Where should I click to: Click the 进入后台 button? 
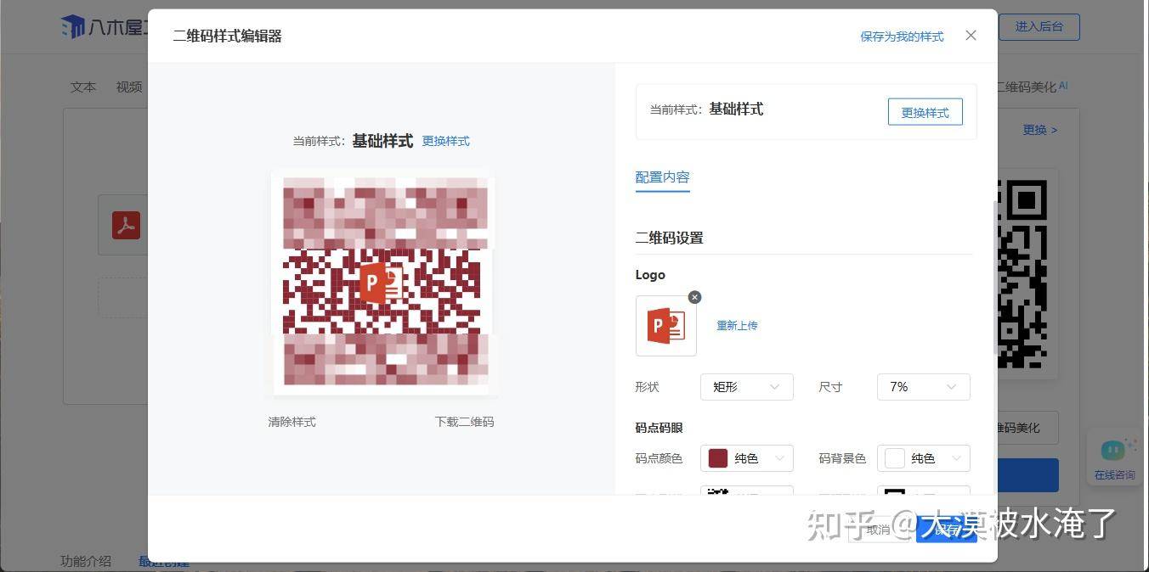(1039, 26)
